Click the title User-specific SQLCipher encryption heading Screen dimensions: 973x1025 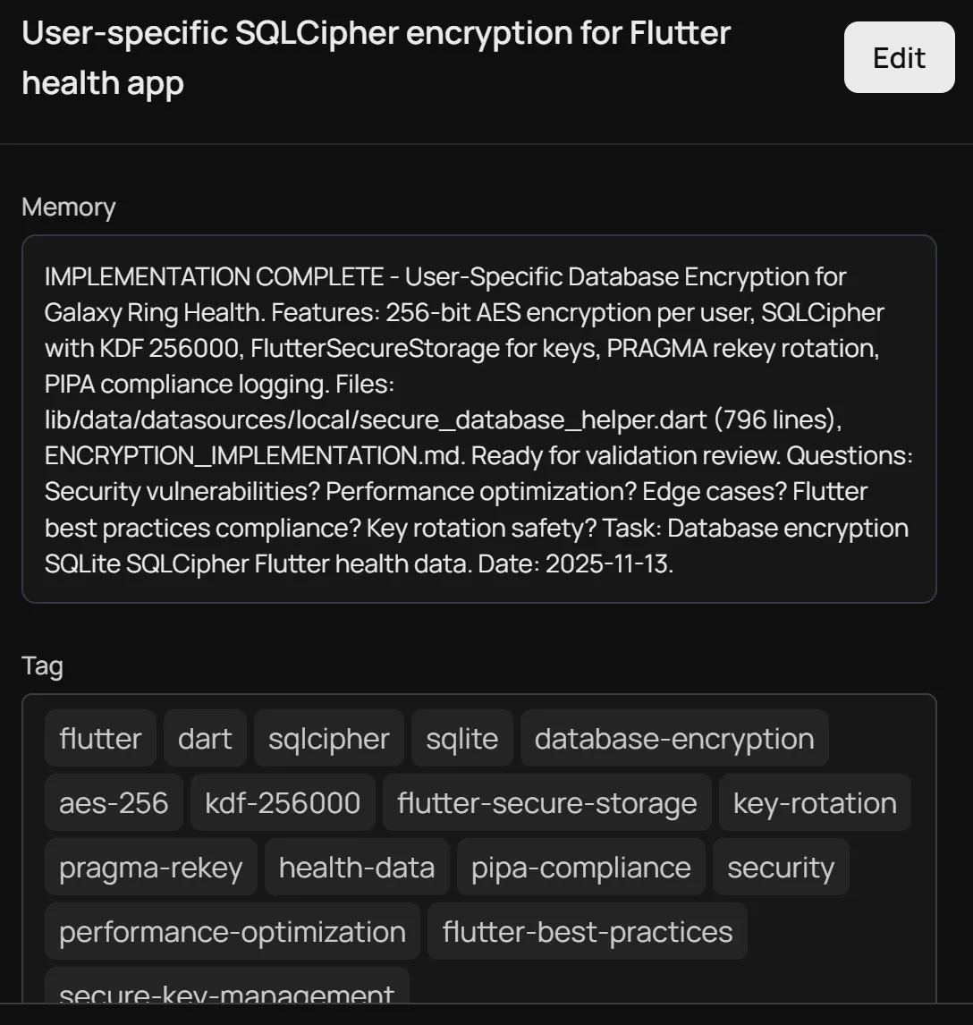point(376,56)
